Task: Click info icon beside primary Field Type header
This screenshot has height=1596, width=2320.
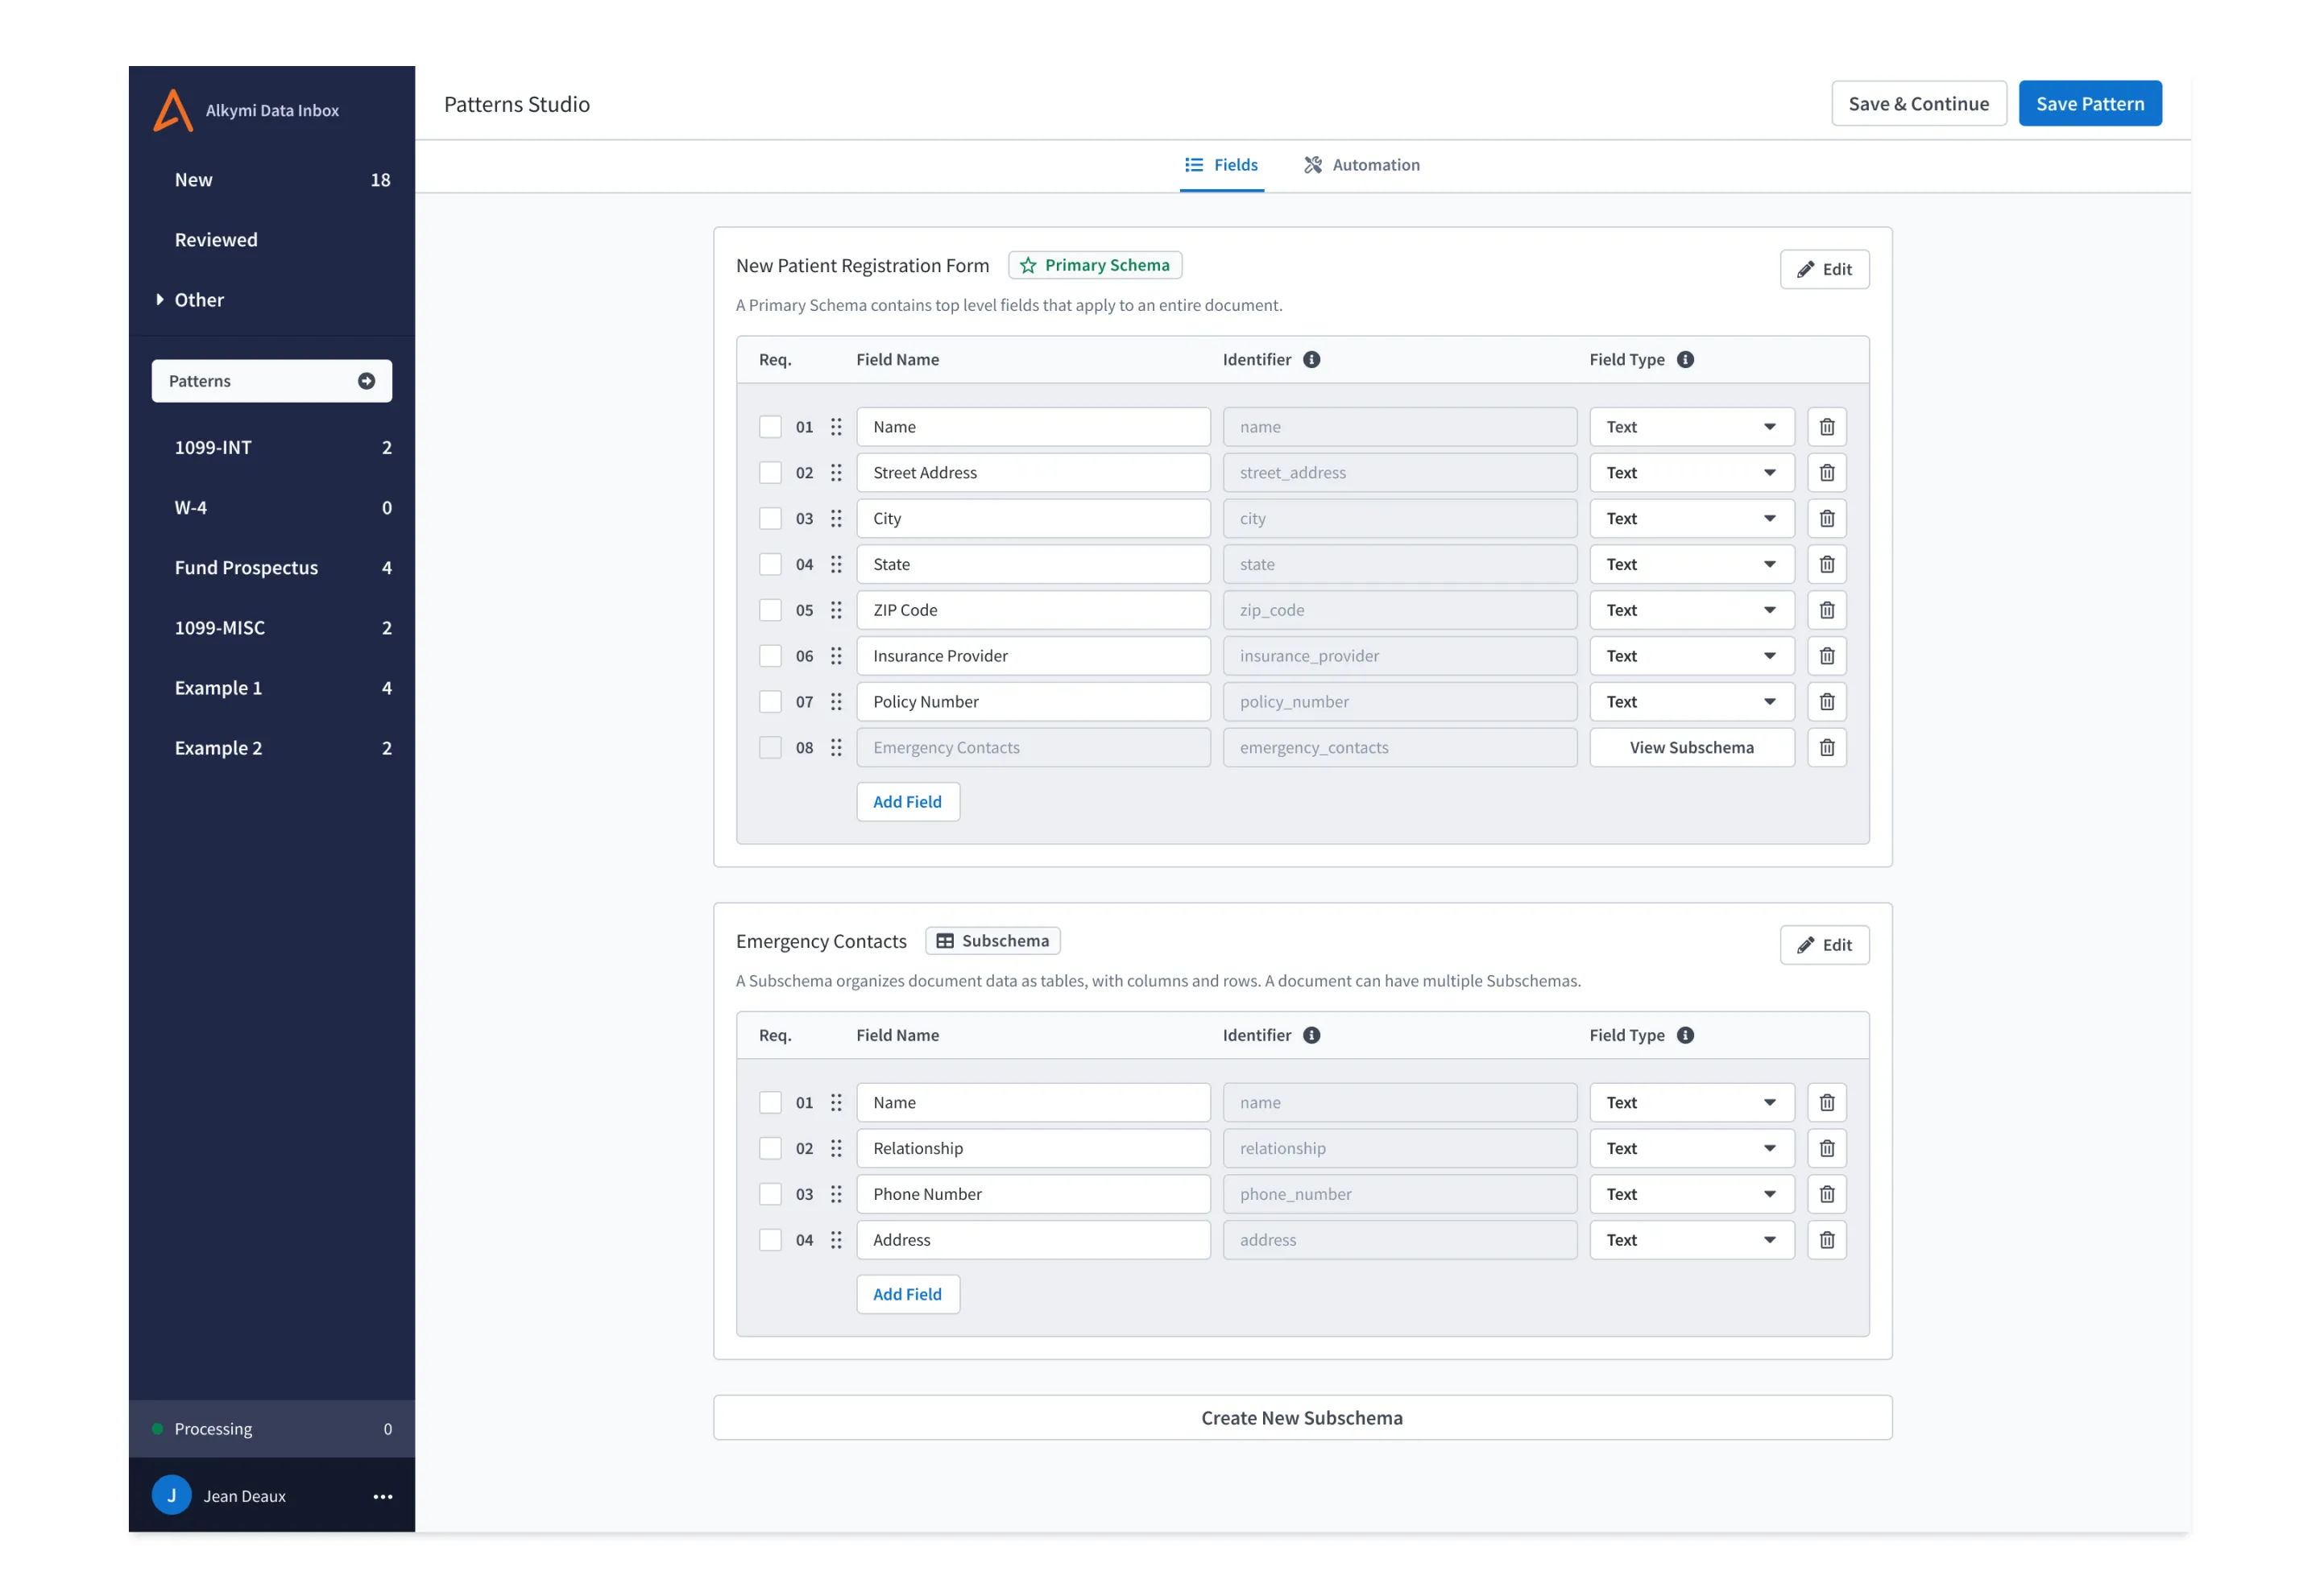Action: click(1684, 360)
